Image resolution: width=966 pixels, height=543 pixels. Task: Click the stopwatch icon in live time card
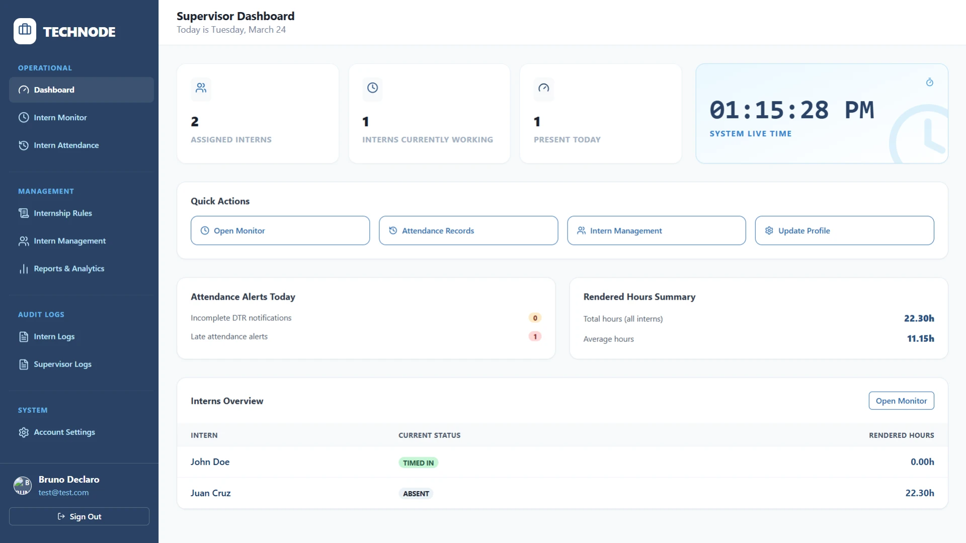click(930, 82)
